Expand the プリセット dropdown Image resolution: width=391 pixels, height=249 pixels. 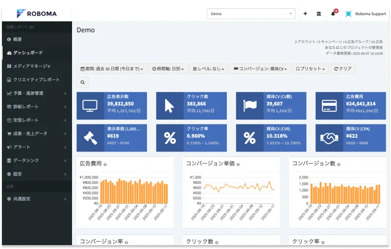click(x=311, y=69)
